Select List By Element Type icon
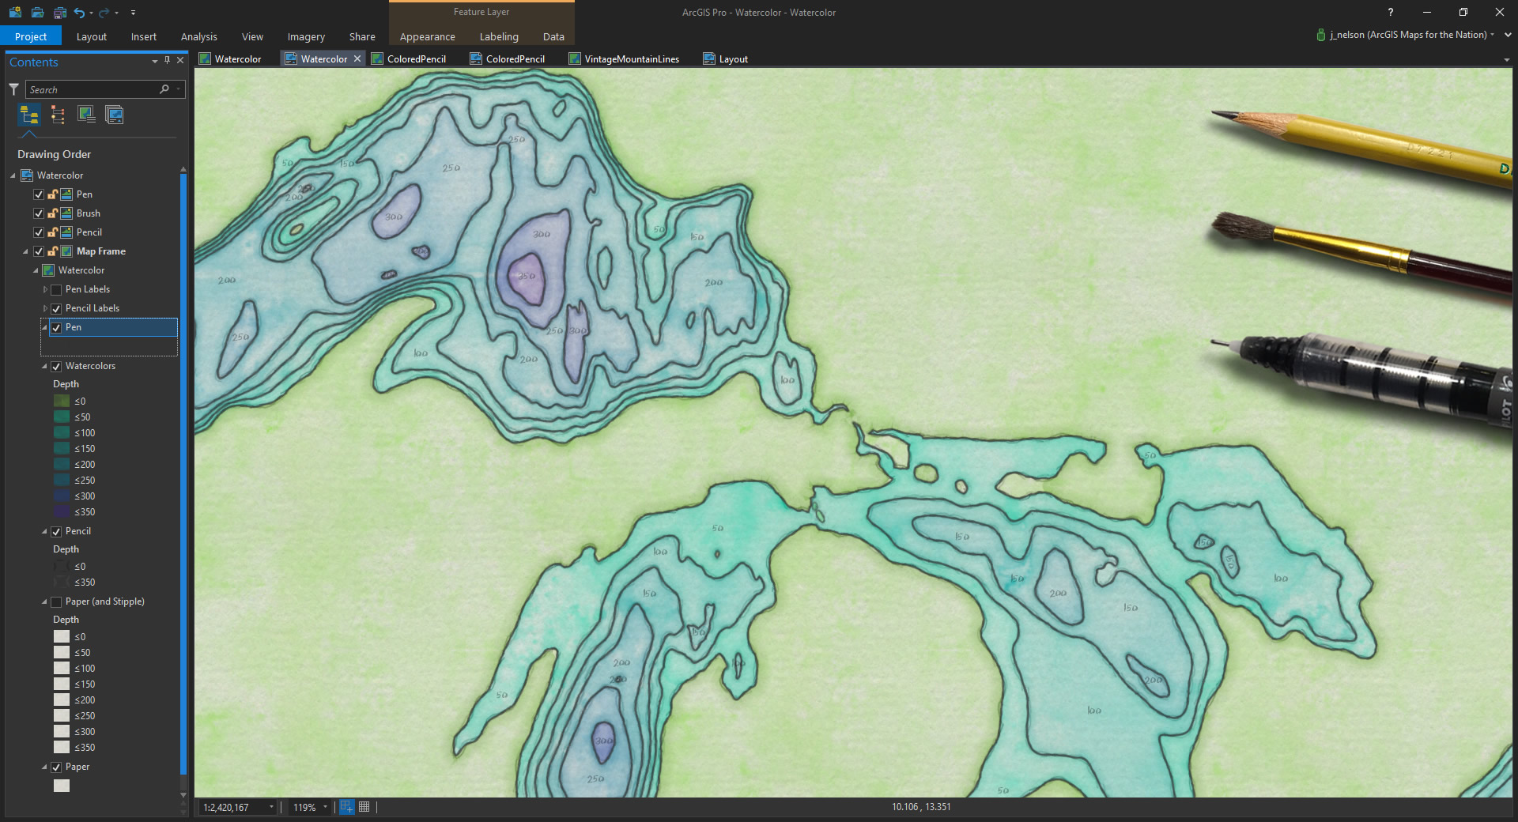This screenshot has height=822, width=1518. pyautogui.click(x=58, y=115)
